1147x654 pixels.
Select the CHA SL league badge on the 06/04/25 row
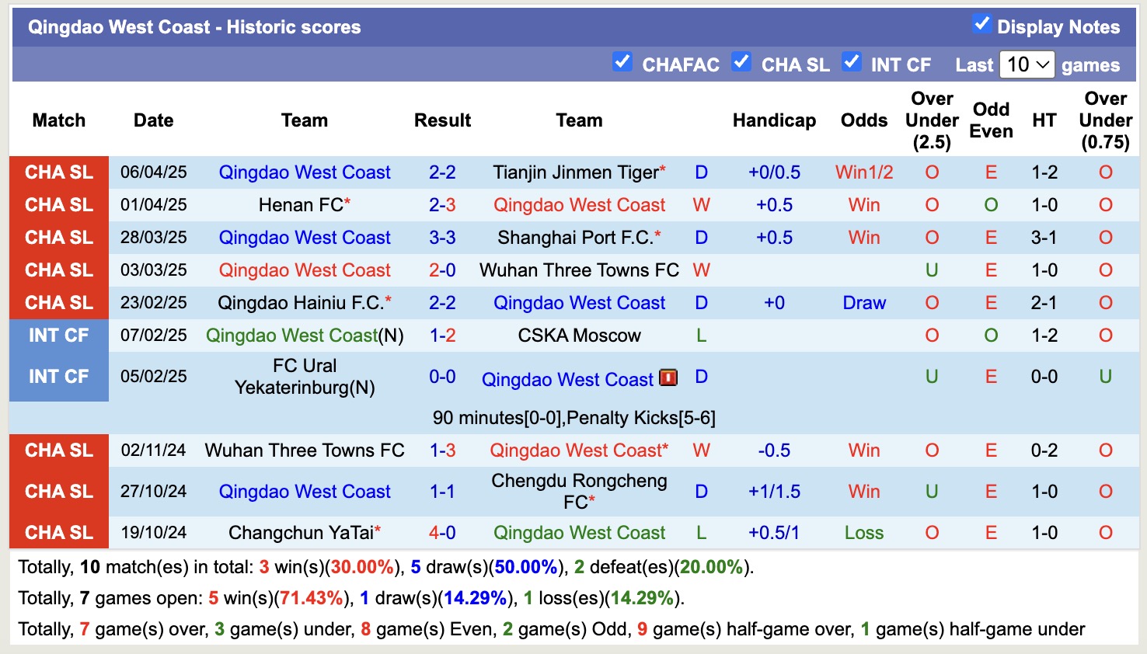pos(58,172)
